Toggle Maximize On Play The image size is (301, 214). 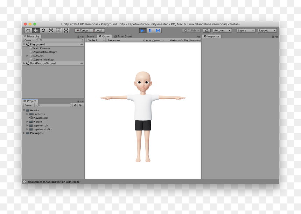[x=179, y=40]
